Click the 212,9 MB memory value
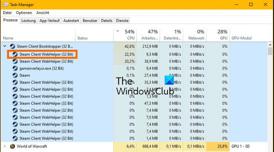 (150, 46)
